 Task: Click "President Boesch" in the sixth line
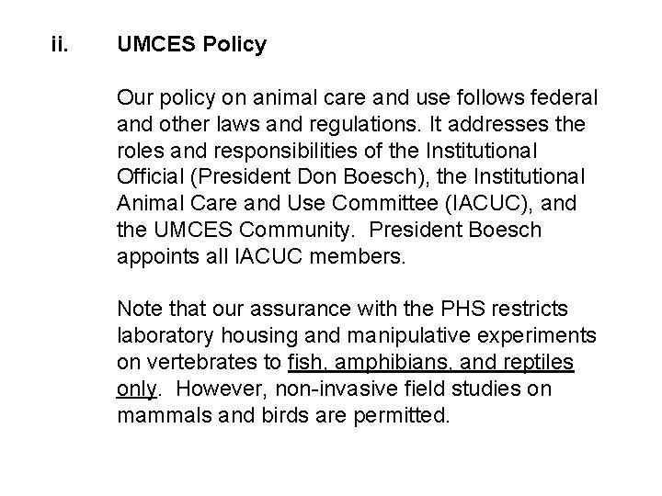pos(455,230)
